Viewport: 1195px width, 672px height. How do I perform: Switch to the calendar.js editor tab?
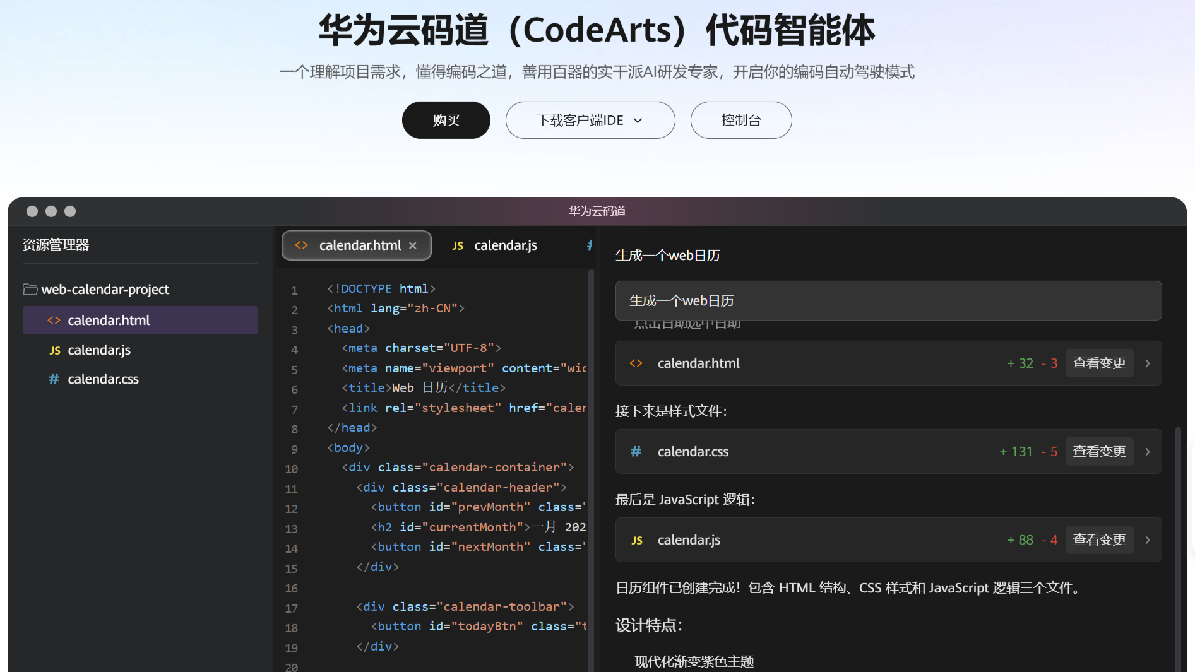click(x=496, y=245)
